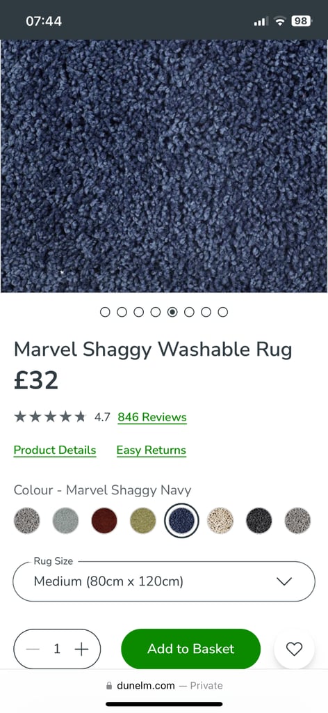The height and width of the screenshot is (713, 328).
Task: Expand the Rug Size chevron arrow
Action: pos(284,581)
